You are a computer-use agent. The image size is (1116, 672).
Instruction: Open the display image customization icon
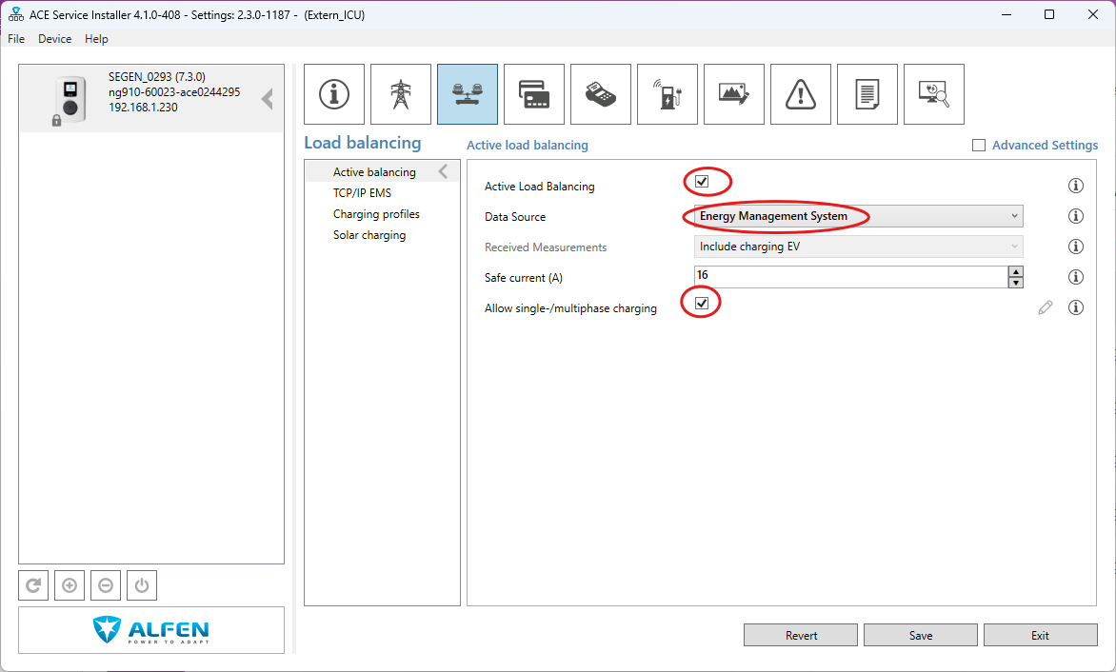(734, 94)
